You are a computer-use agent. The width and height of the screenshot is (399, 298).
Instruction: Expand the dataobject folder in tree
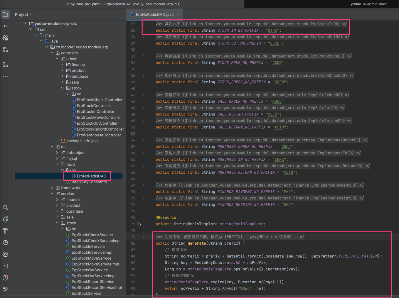pos(57,153)
